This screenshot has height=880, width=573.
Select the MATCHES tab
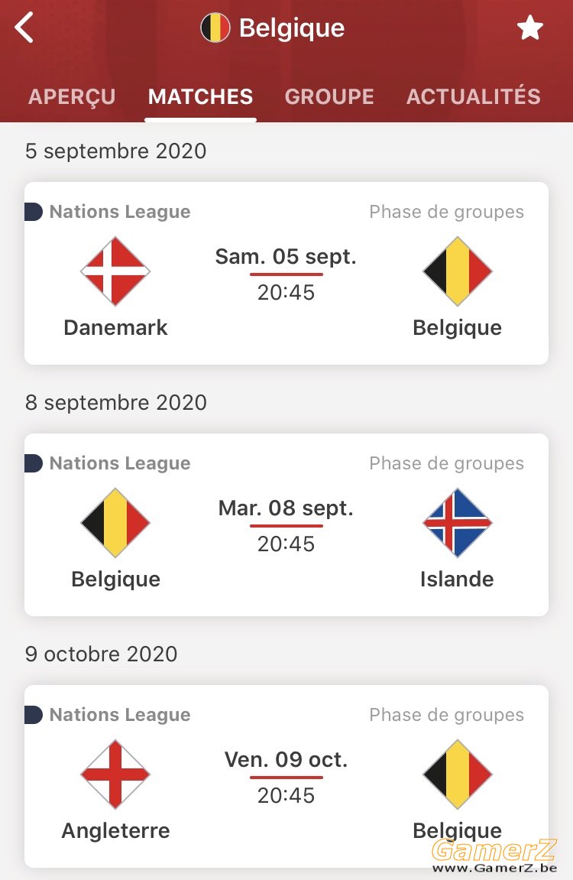pos(201,96)
